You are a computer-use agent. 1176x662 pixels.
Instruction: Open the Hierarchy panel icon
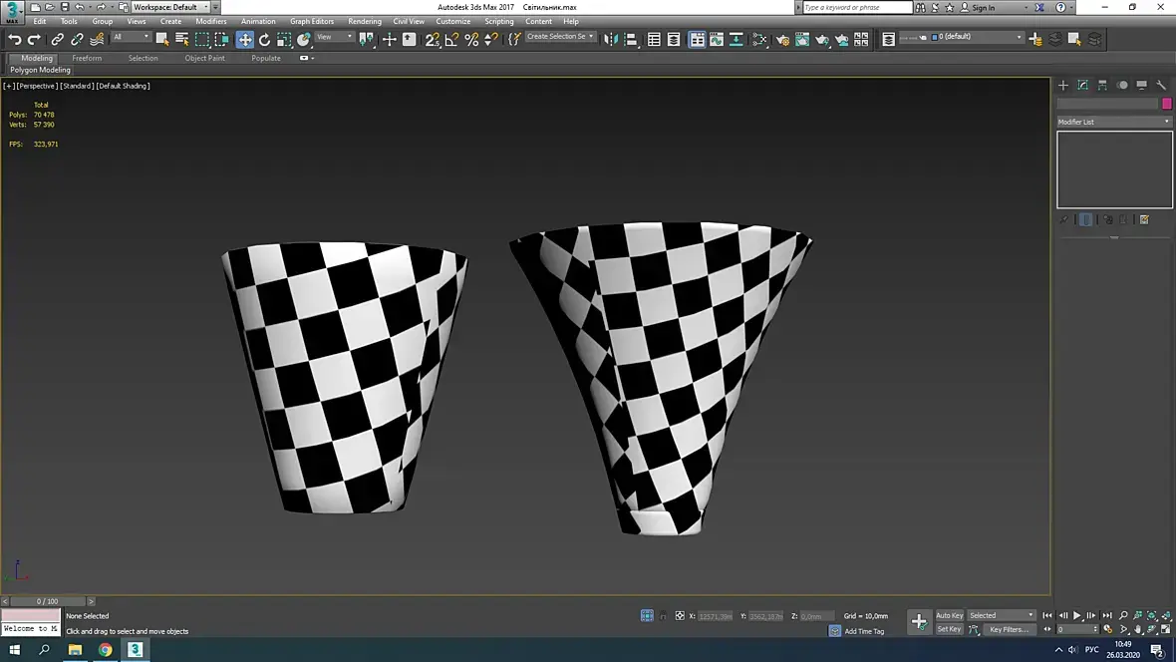click(1103, 86)
